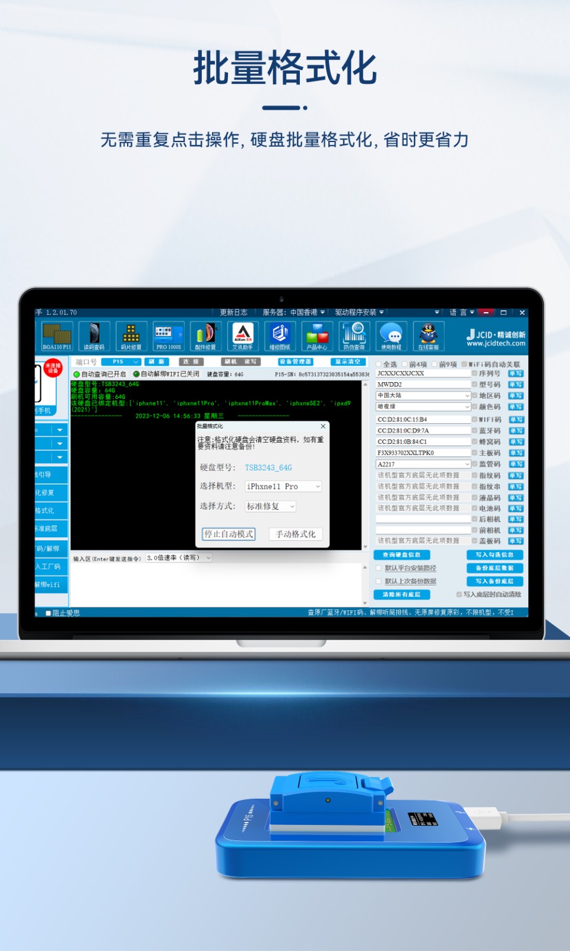Close the 批量格式化 dialog
The width and height of the screenshot is (570, 951).
coord(323,426)
